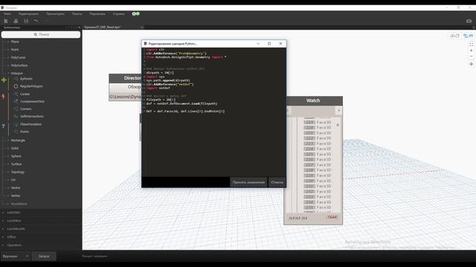
Task: Open the Параметры menu
Action: pyautogui.click(x=97, y=14)
